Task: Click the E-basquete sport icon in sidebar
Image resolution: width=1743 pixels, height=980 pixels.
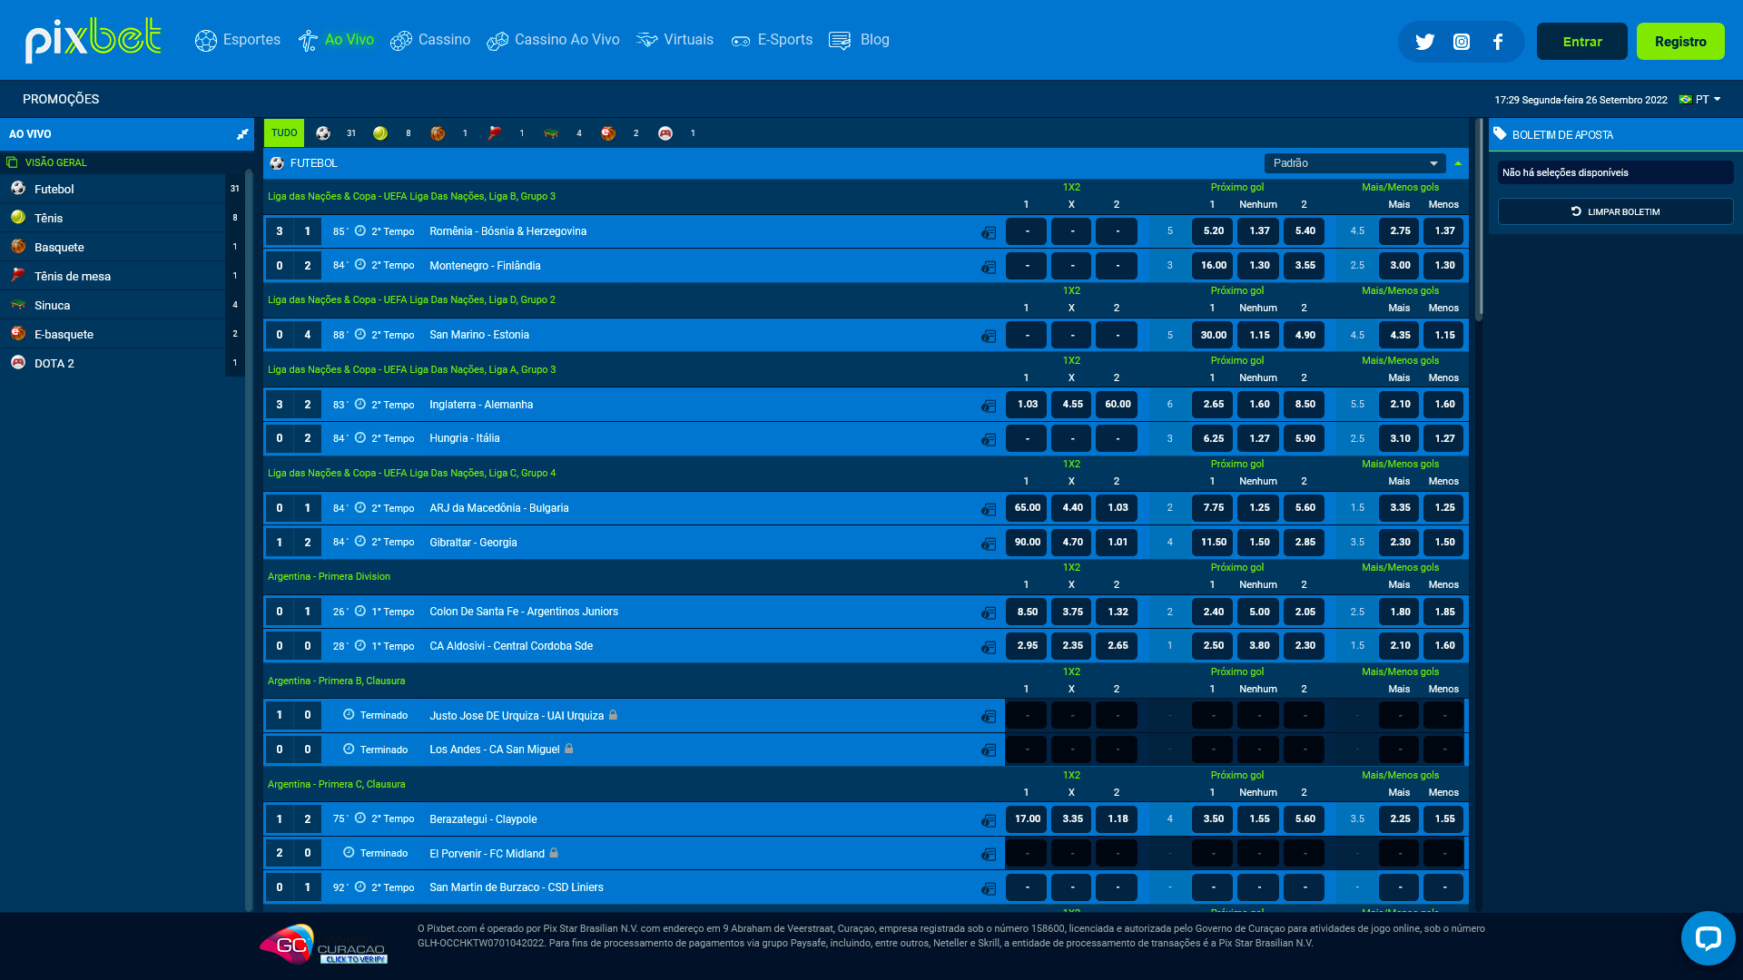Action: pos(18,334)
